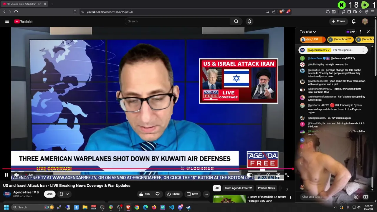Open the account avatar menu
The image size is (377, 212).
click(365, 21)
